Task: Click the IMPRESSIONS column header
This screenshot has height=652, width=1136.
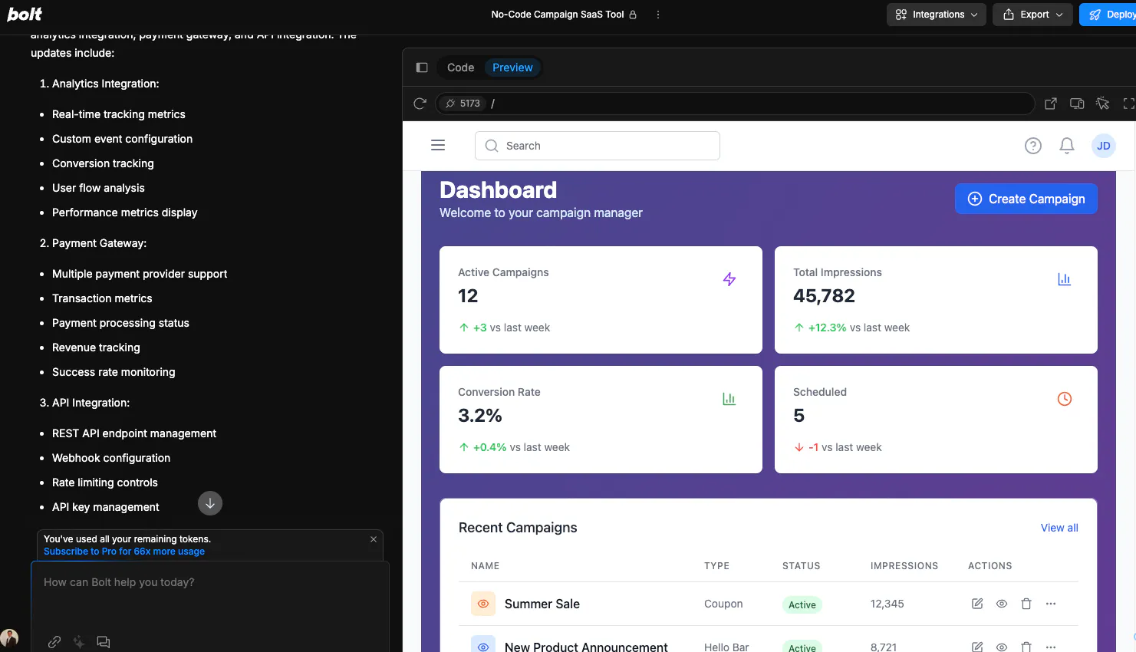Action: click(904, 566)
